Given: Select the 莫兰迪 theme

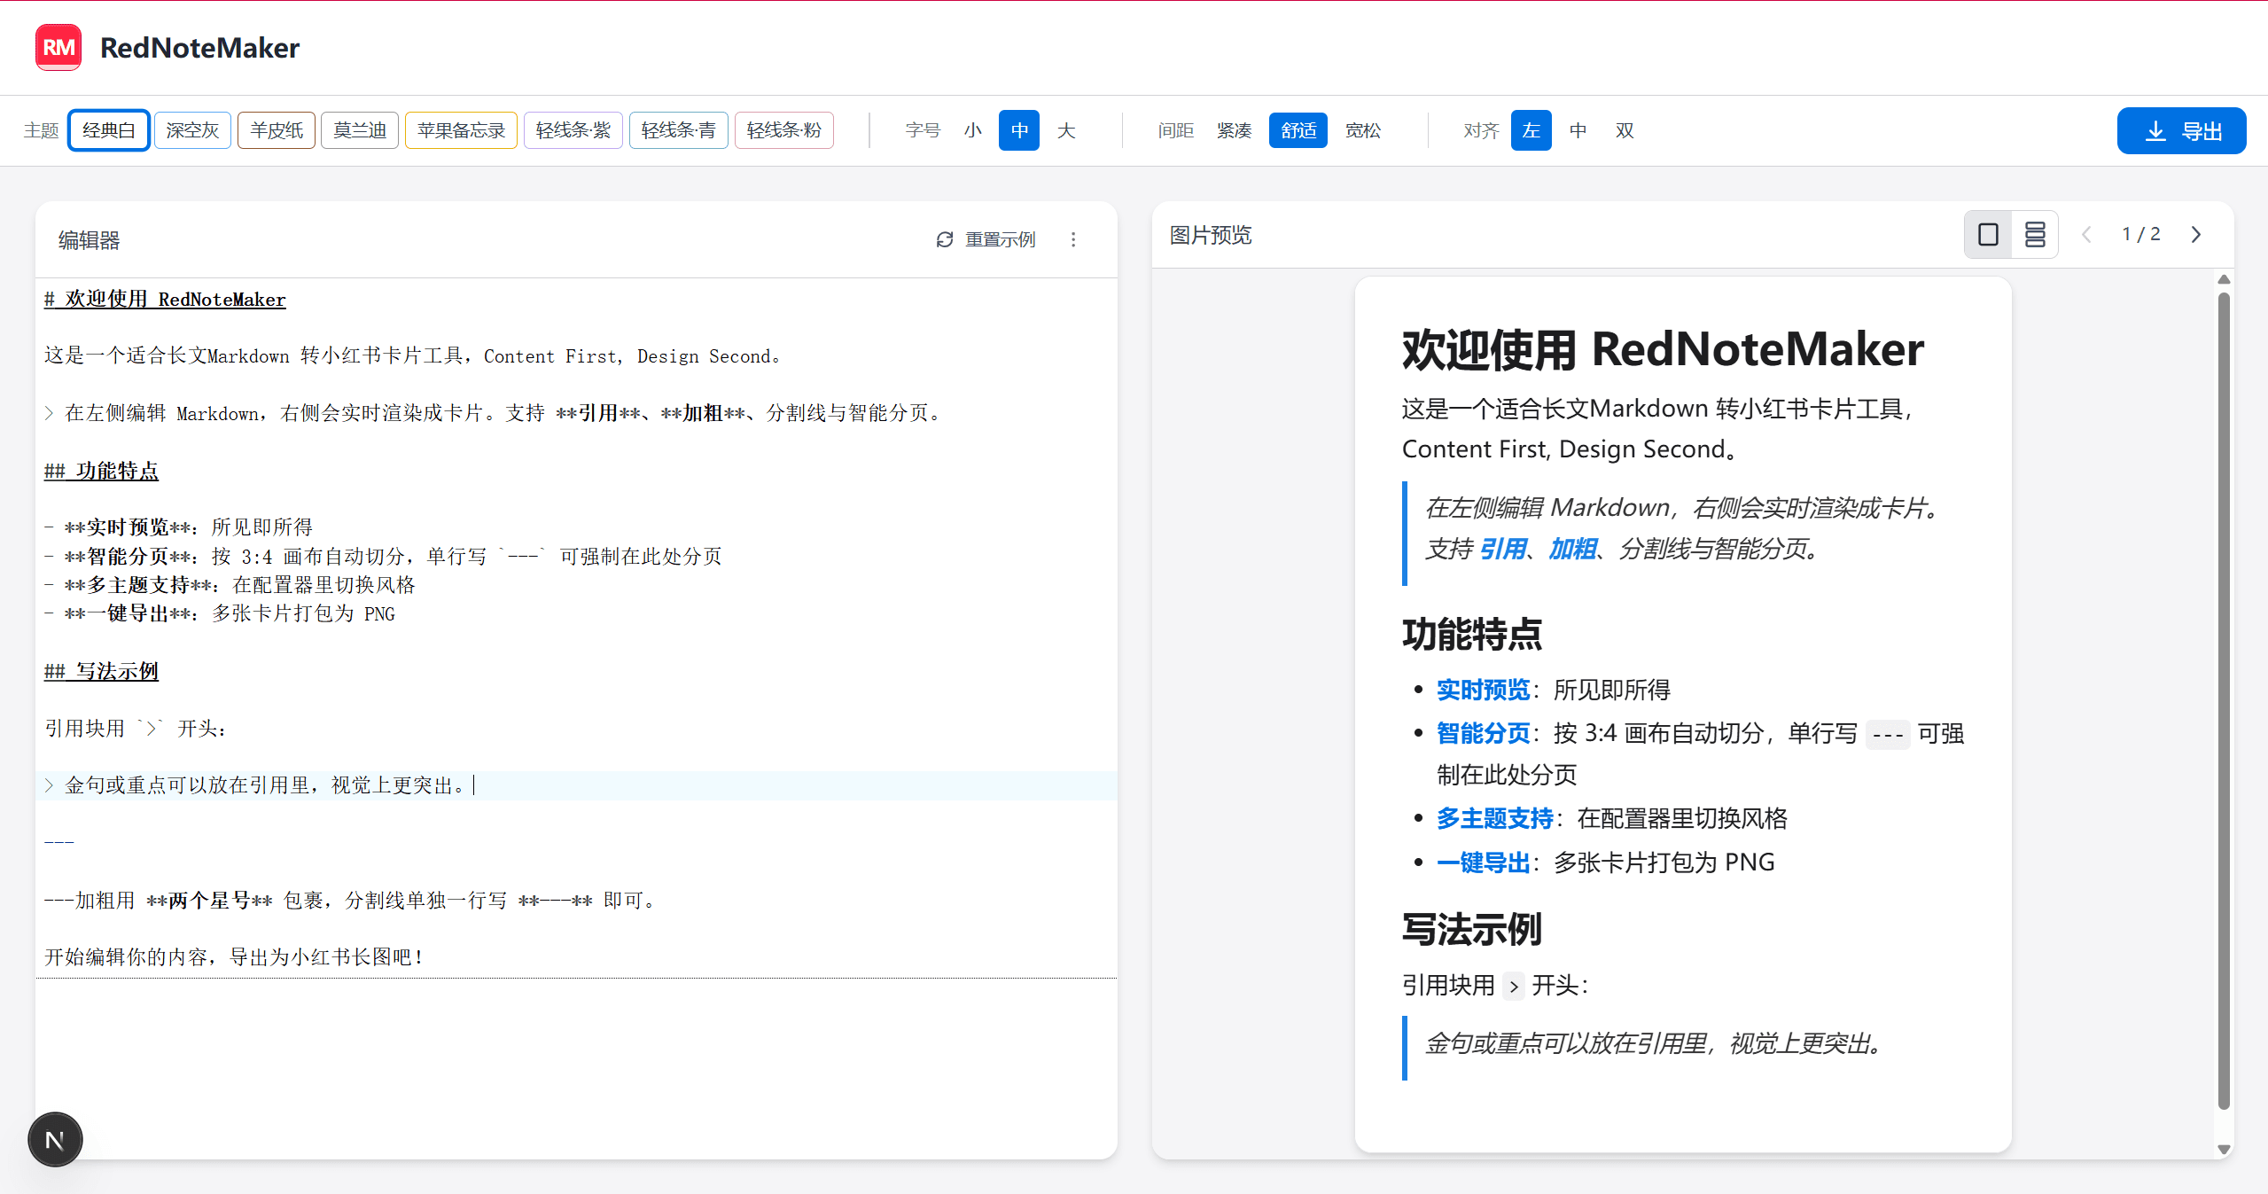Looking at the screenshot, I should [x=360, y=130].
